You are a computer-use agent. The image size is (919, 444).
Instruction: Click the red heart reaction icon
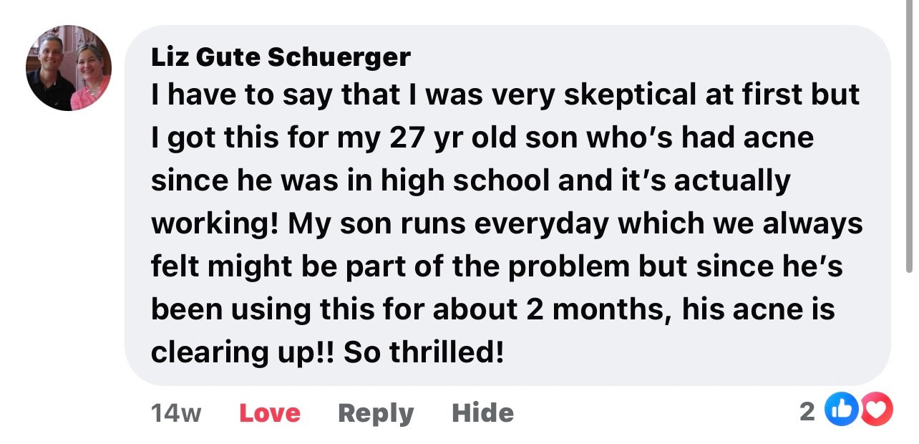tap(876, 410)
